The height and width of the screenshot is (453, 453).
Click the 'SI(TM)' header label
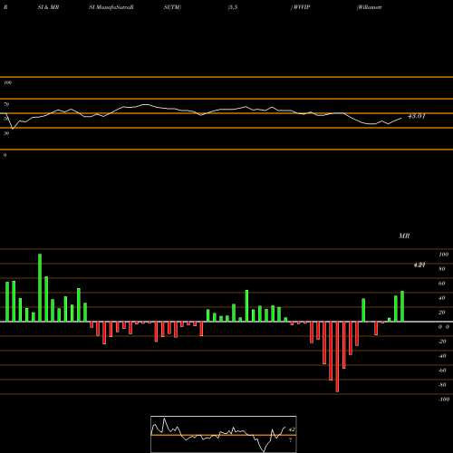coord(172,7)
